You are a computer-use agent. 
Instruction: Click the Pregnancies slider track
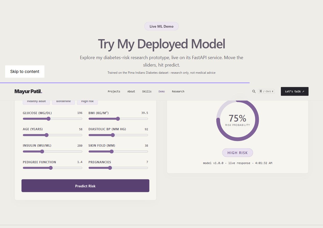118,168
